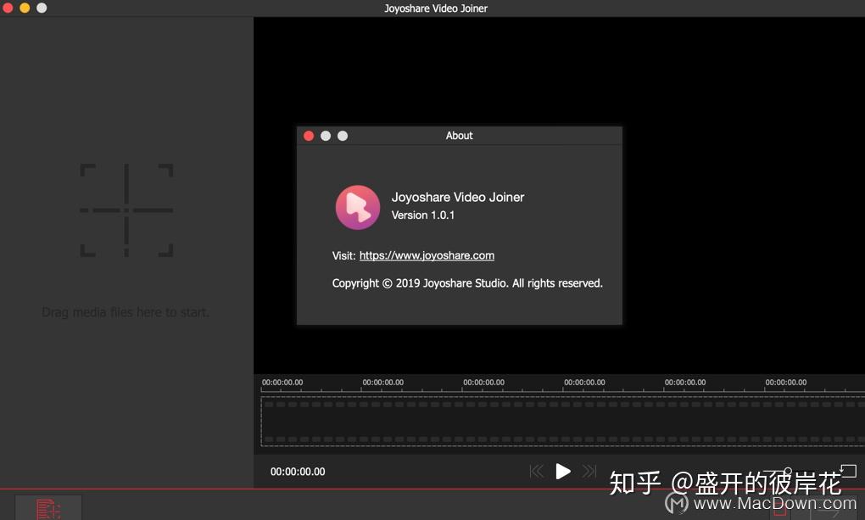Click the "Visit:" label in About dialog
The height and width of the screenshot is (520, 865).
343,255
